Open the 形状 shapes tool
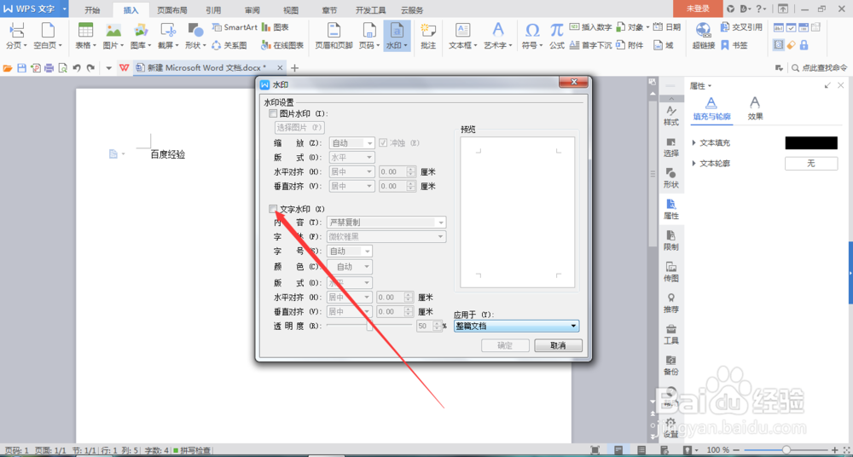853x457 pixels. pos(195,37)
